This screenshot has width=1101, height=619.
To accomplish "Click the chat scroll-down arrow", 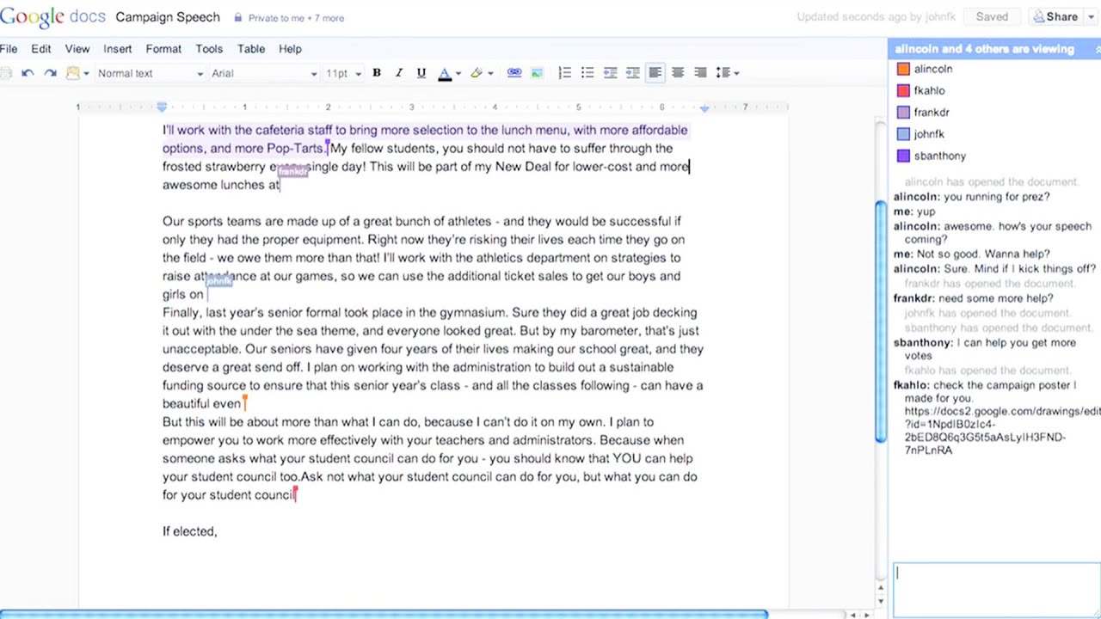I will click(881, 600).
